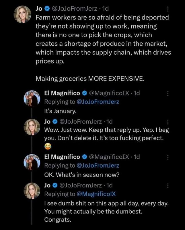Screen dimensions: 185x230
Task: Open Jo's avatar beside the "Congrats." reply
Action: click(32, 190)
